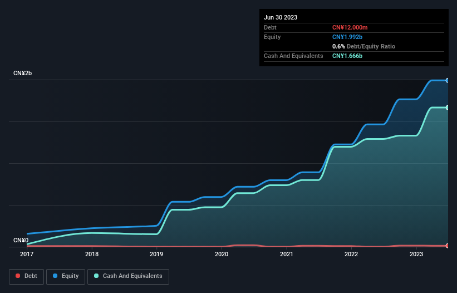Viewport: 457px width, 293px height.
Task: Select the 2020 x-axis label
Action: pyautogui.click(x=222, y=254)
